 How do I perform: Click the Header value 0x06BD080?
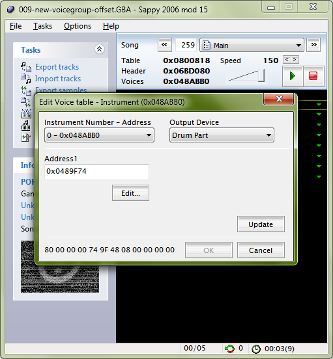[186, 71]
